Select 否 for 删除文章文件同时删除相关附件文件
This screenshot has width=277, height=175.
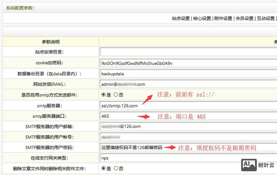click(116, 168)
